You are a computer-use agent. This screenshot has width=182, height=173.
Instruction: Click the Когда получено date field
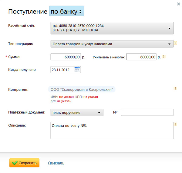pos(62,70)
